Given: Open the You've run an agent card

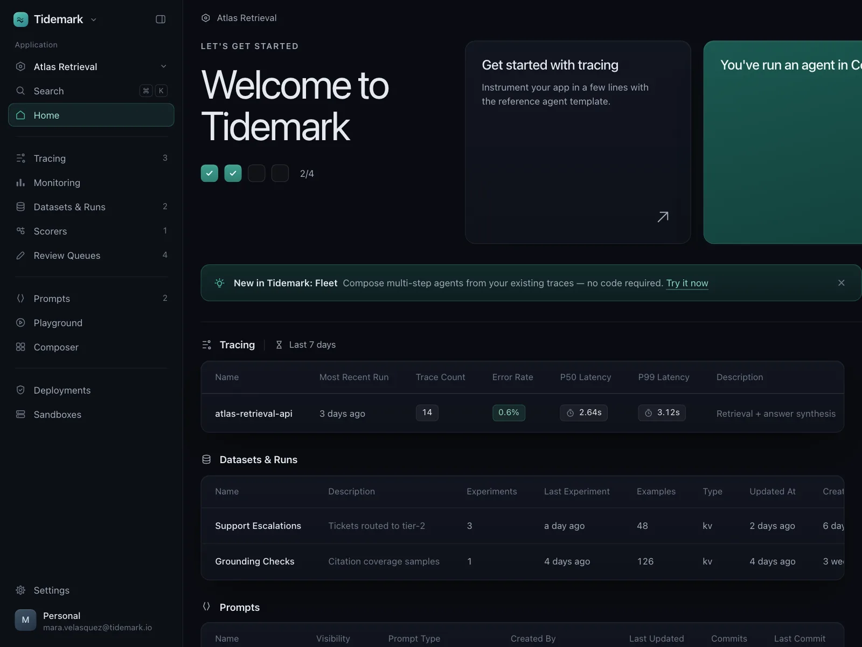Looking at the screenshot, I should (783, 142).
